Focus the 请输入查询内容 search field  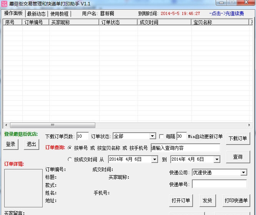[x=186, y=148]
